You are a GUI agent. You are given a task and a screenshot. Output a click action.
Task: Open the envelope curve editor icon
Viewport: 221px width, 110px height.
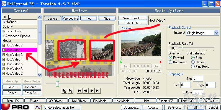[38, 108]
